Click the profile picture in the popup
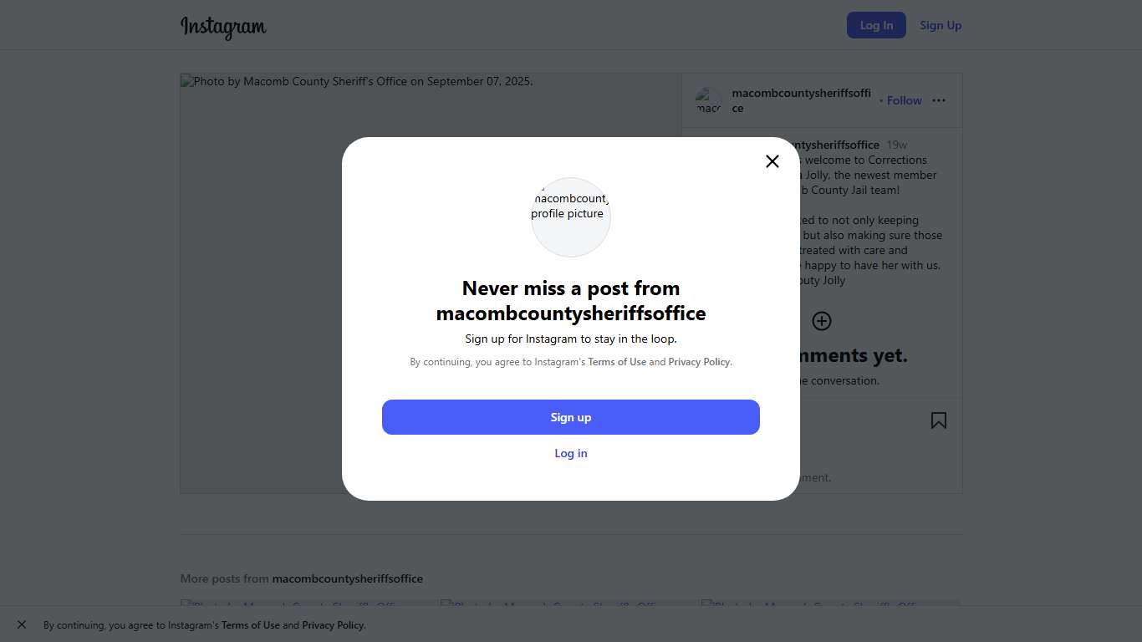This screenshot has height=642, width=1142. click(x=571, y=217)
